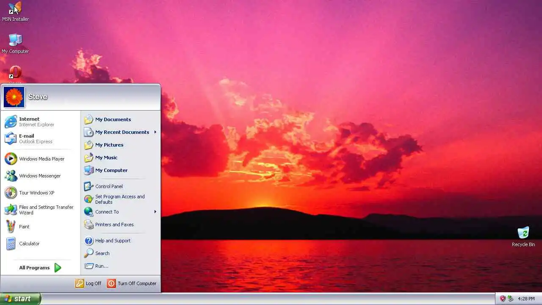
Task: Select the Recycle Bin desktop icon
Action: (523, 236)
